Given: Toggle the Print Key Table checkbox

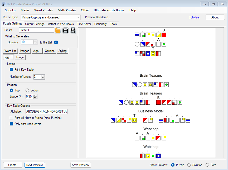Looking at the screenshot, I should pos(11,70).
